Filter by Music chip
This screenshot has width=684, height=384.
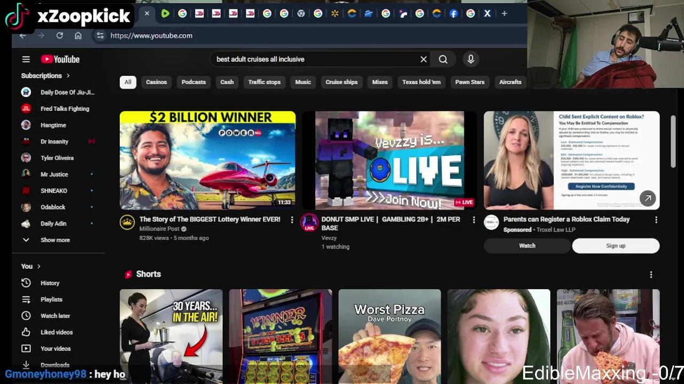tap(303, 82)
